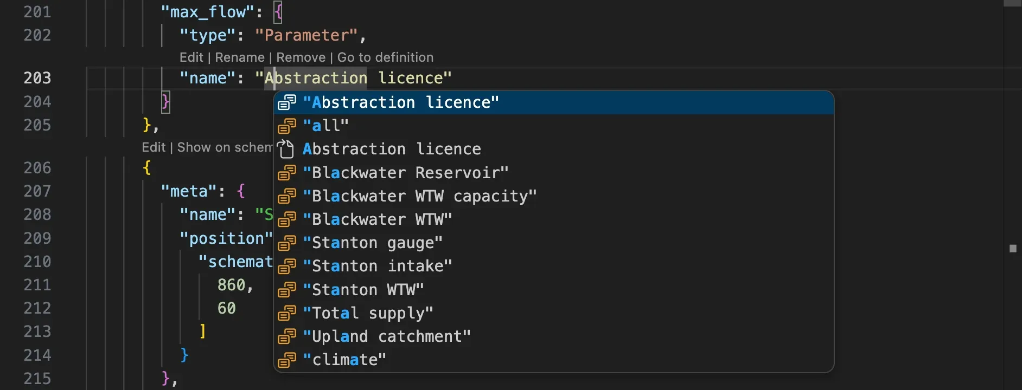Place cursor in Abstraction licence string on line 203
The width and height of the screenshot is (1022, 390).
coord(353,79)
